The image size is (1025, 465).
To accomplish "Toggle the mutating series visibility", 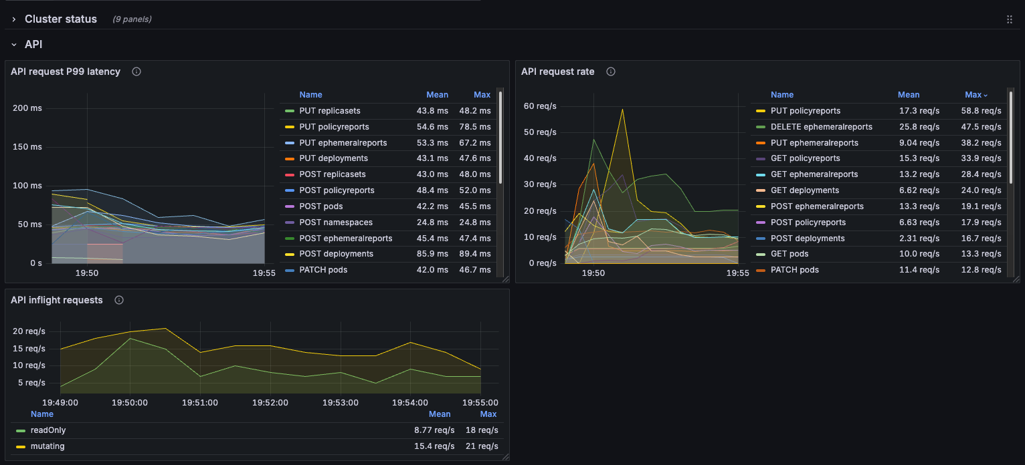I will [x=47, y=446].
